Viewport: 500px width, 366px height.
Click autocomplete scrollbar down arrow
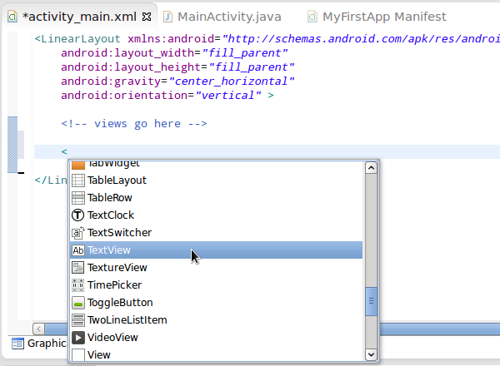click(371, 354)
